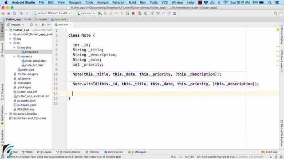Open Dart Analysis tool window
This screenshot has height=159, width=284.
(x=114, y=152)
